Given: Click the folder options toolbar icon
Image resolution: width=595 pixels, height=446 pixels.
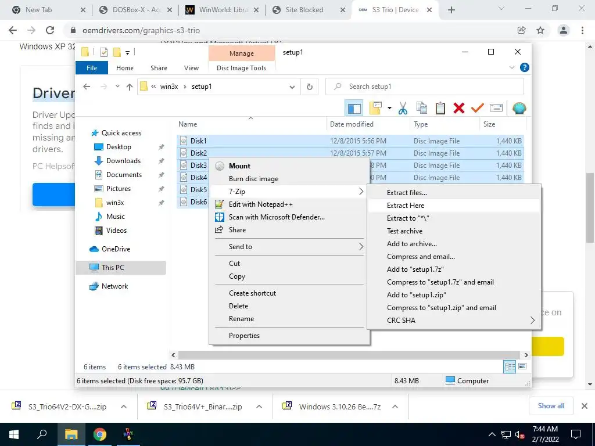Looking at the screenshot, I should pos(375,109).
